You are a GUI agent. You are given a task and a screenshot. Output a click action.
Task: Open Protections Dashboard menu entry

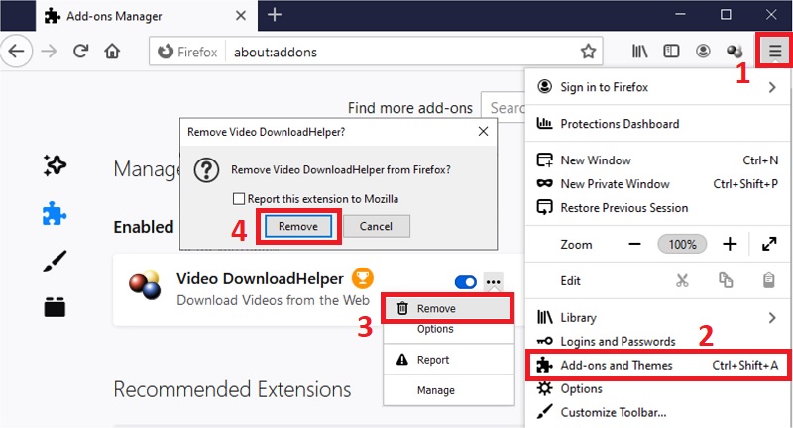(658, 124)
